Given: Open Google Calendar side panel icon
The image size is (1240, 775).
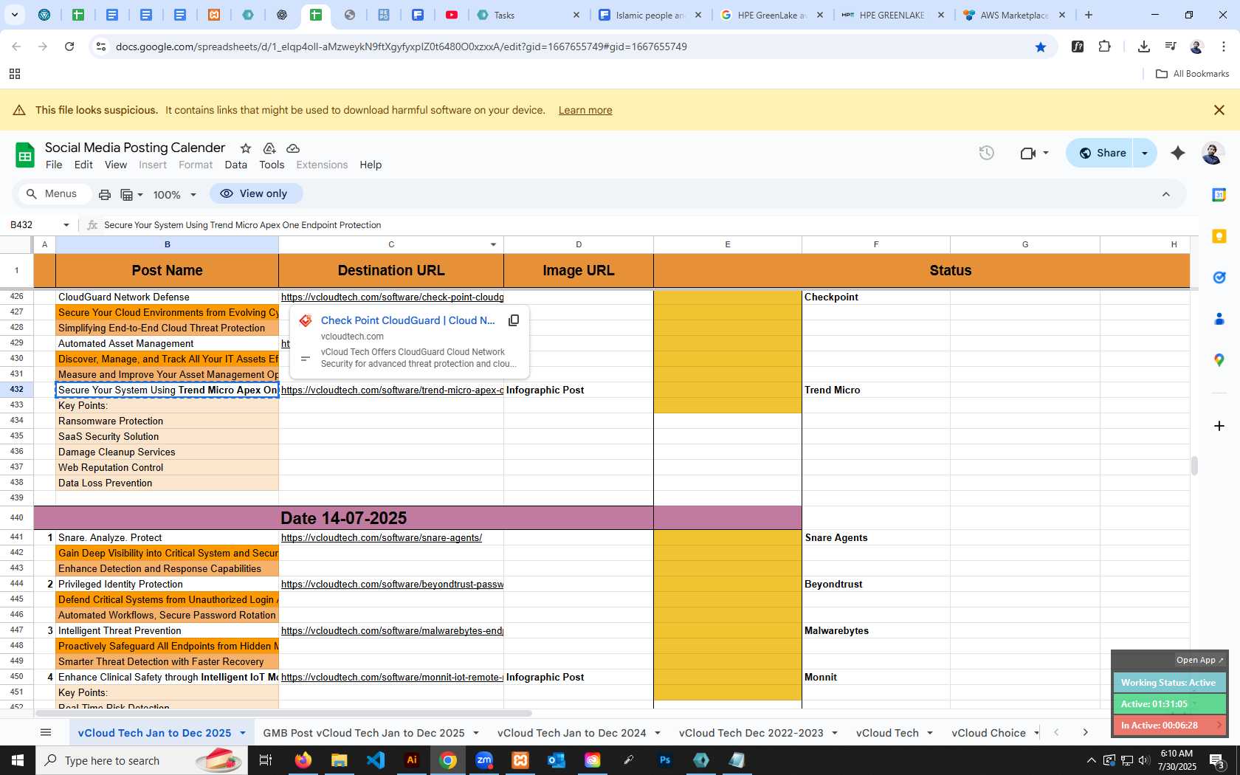Looking at the screenshot, I should 1219,195.
